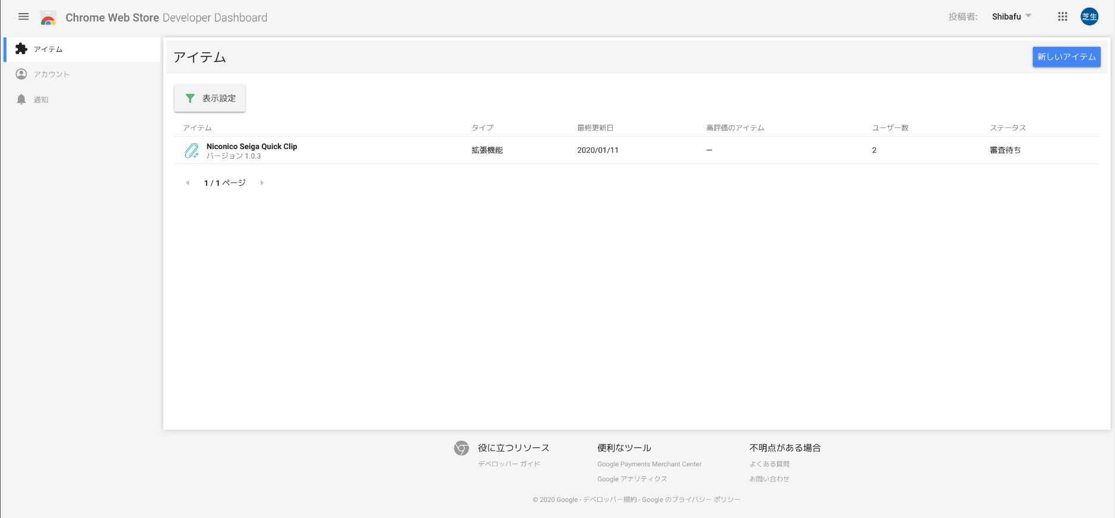Open the 芝生 account avatar
The image size is (1115, 518).
coord(1089,17)
